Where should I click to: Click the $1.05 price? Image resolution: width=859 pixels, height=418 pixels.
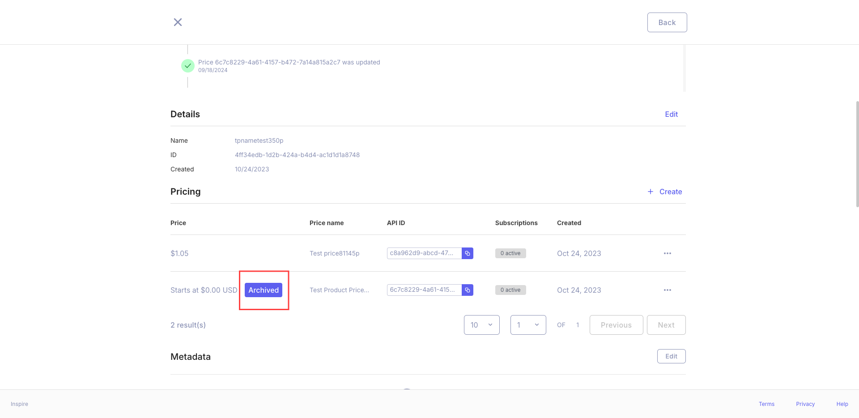(x=179, y=253)
